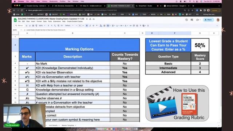Screen dimensions: 233x131
Task: Open horizontal align dropdown
Action: 113,25
